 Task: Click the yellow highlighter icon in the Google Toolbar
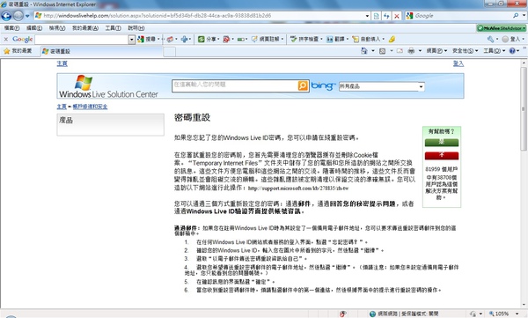392,39
